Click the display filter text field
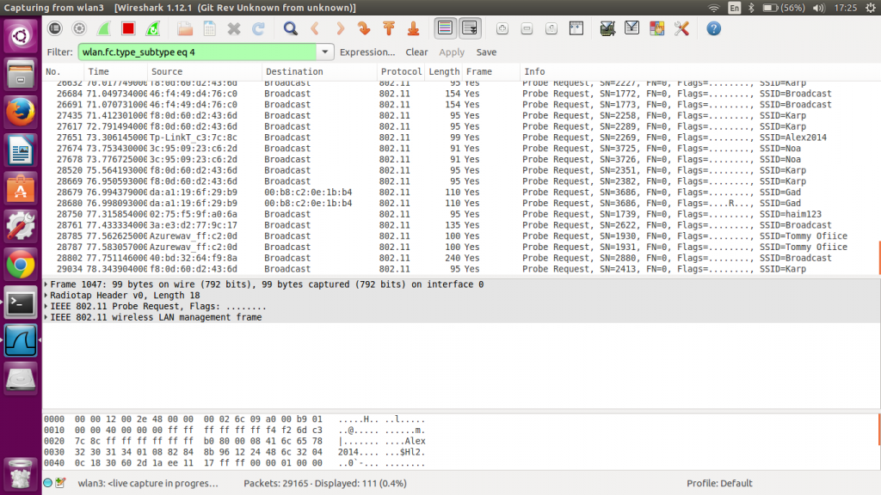881x495 pixels. [x=197, y=52]
